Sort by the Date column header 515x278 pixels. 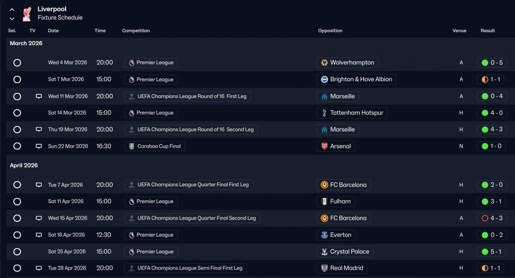click(53, 31)
